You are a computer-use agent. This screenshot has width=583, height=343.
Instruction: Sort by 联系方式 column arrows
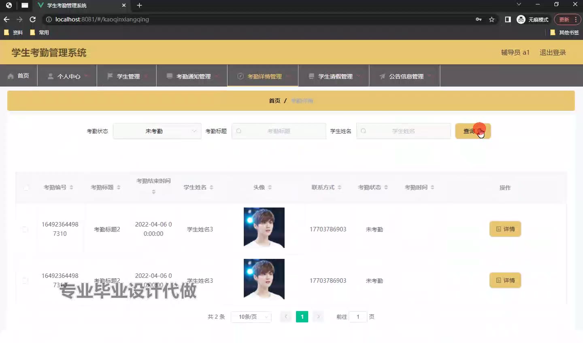tap(339, 187)
